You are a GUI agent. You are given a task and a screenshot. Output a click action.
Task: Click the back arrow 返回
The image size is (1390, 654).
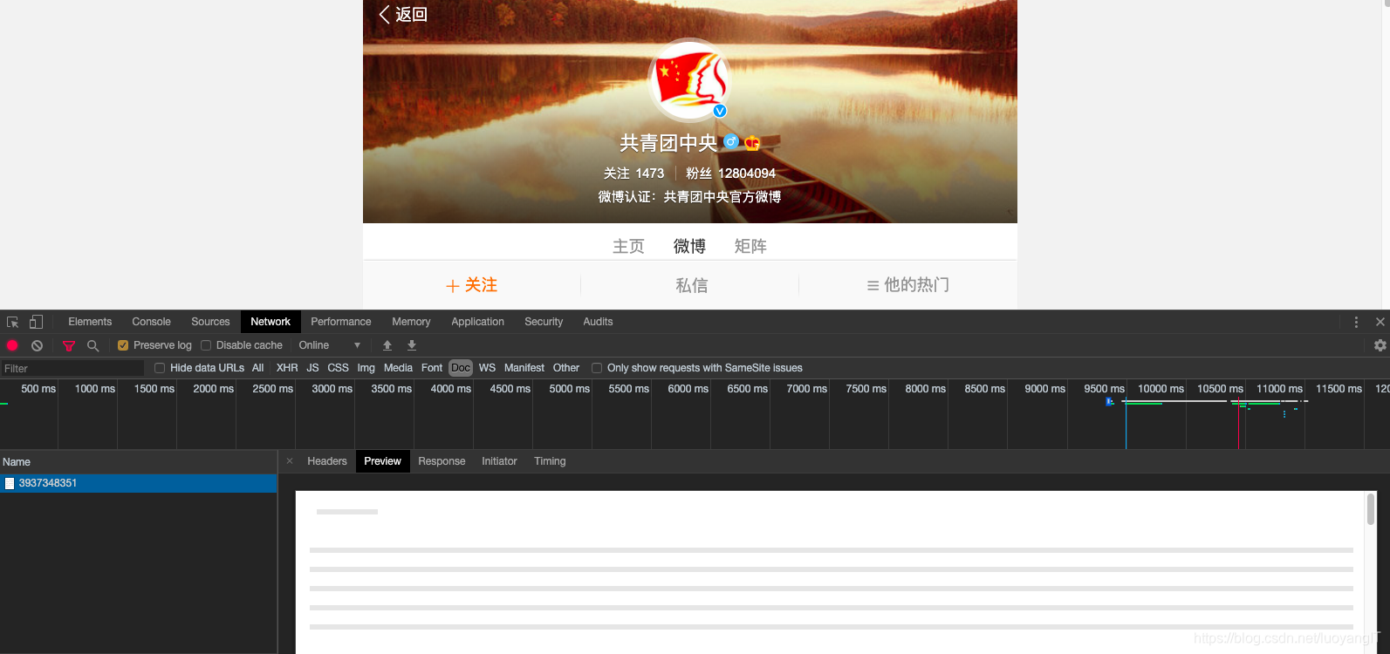(403, 14)
